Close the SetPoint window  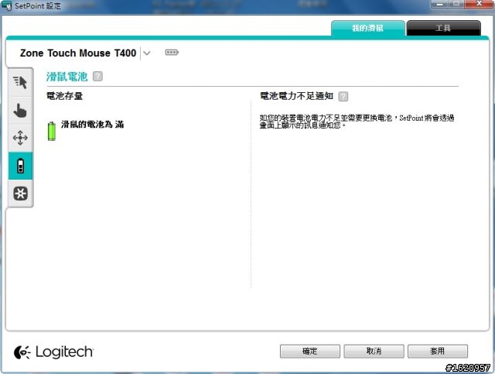pos(480,4)
